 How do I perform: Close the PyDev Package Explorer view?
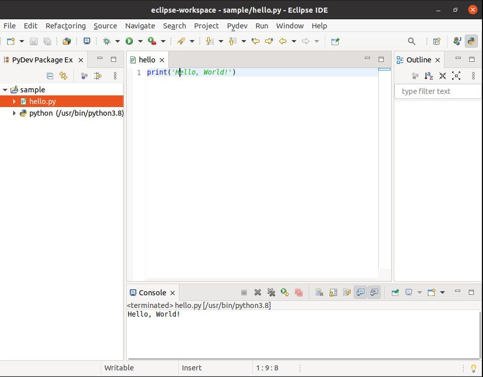(x=81, y=60)
